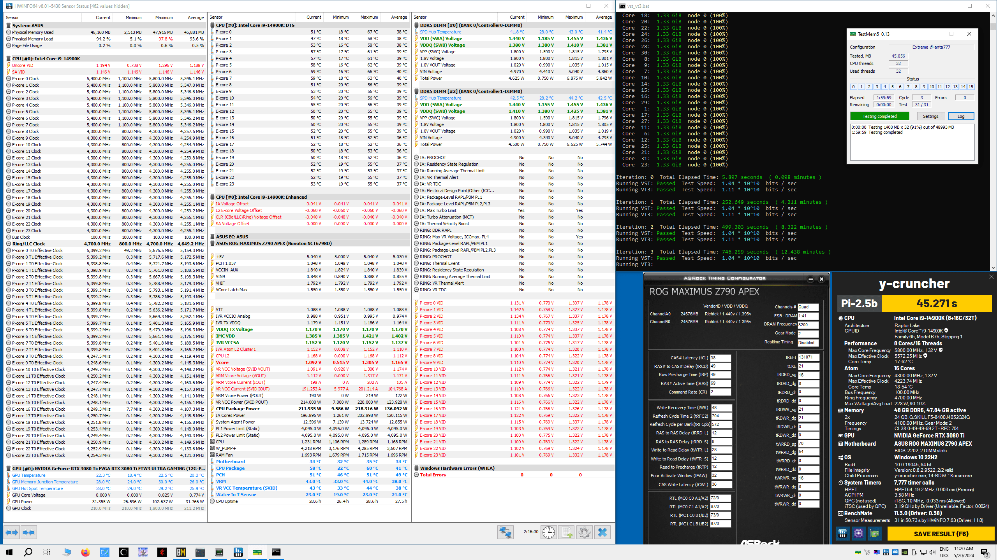The height and width of the screenshot is (560, 997).
Task: Select Physical Memory Used row
Action: (x=104, y=32)
